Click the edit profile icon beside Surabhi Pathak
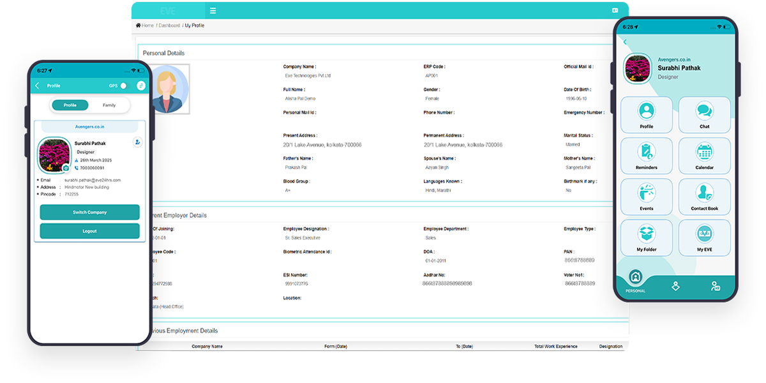The image size is (766, 383). pyautogui.click(x=137, y=142)
